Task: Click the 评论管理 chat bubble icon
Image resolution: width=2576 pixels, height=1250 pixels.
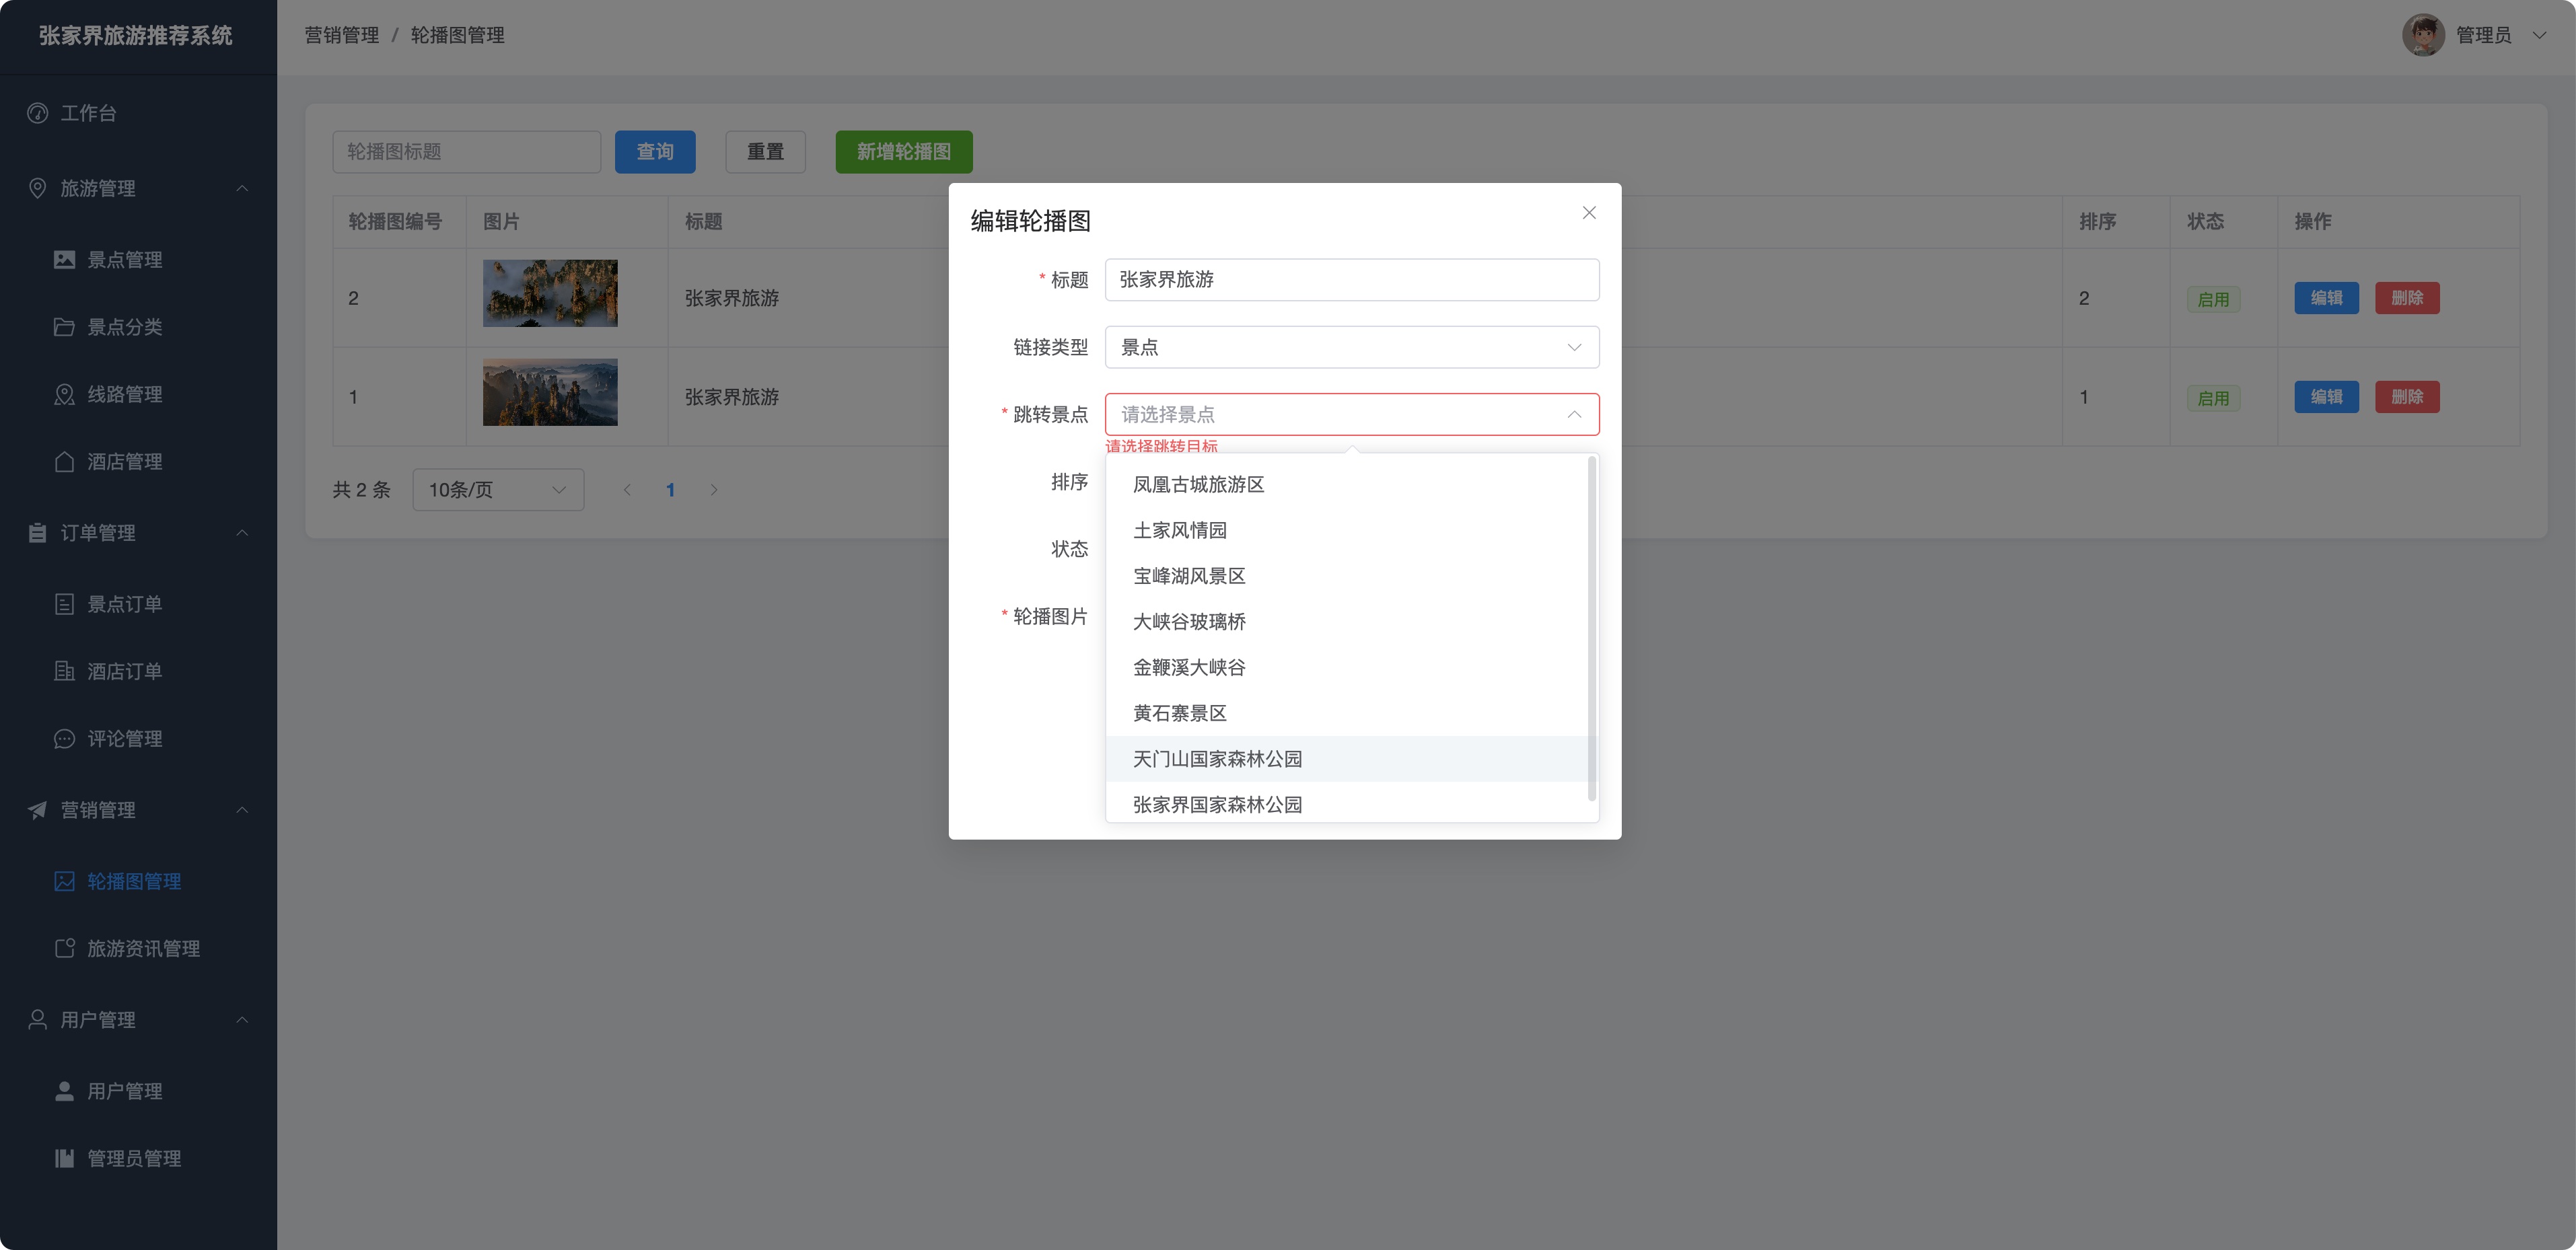Action: coord(64,739)
